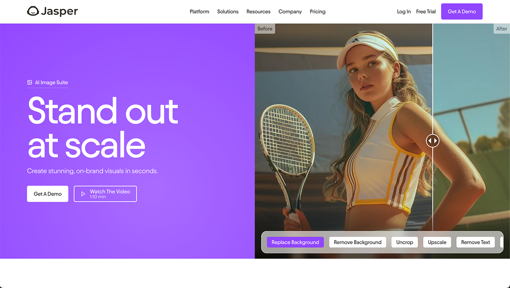Click the Jasper smiley logo icon
Image resolution: width=510 pixels, height=288 pixels.
pyautogui.click(x=33, y=11)
